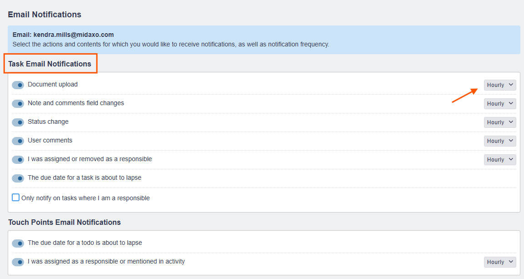Select the email kendra.mills@midaxo.com text
This screenshot has height=279, width=524.
click(x=74, y=35)
